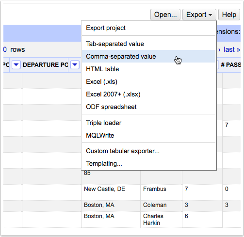The image size is (244, 237).
Task: Export as Excel (.xls)
Action: (148, 81)
